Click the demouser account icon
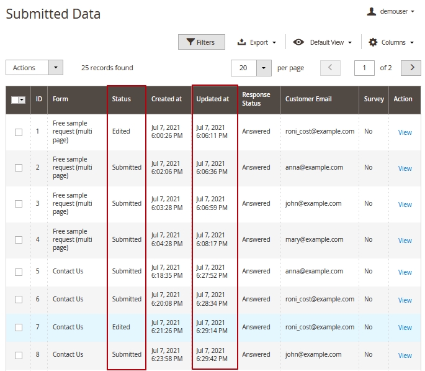This screenshot has width=425, height=371. (372, 12)
